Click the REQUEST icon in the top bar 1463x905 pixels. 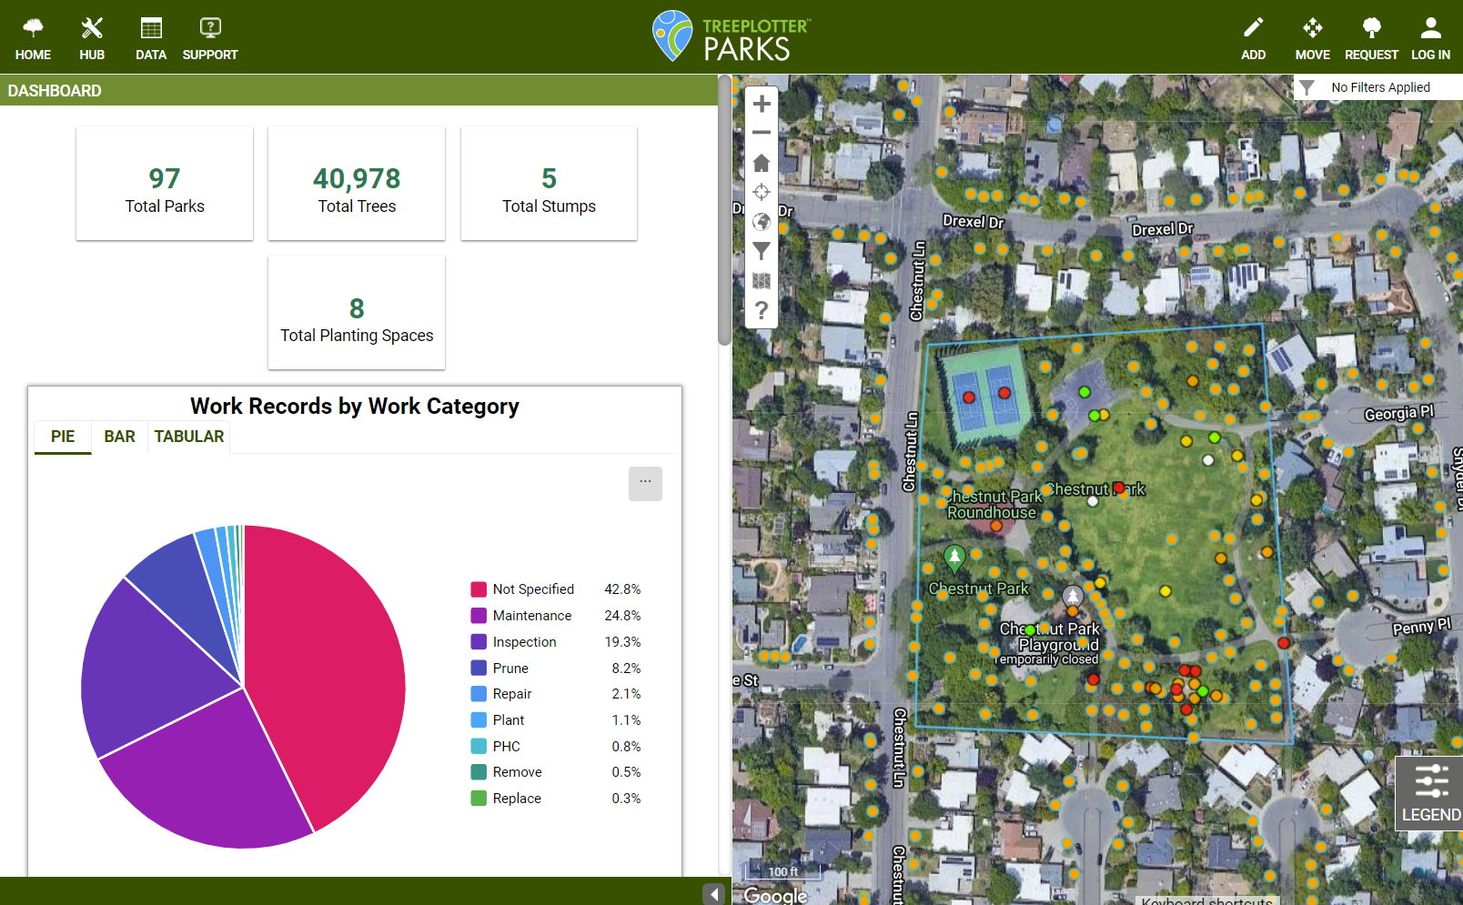(1371, 36)
